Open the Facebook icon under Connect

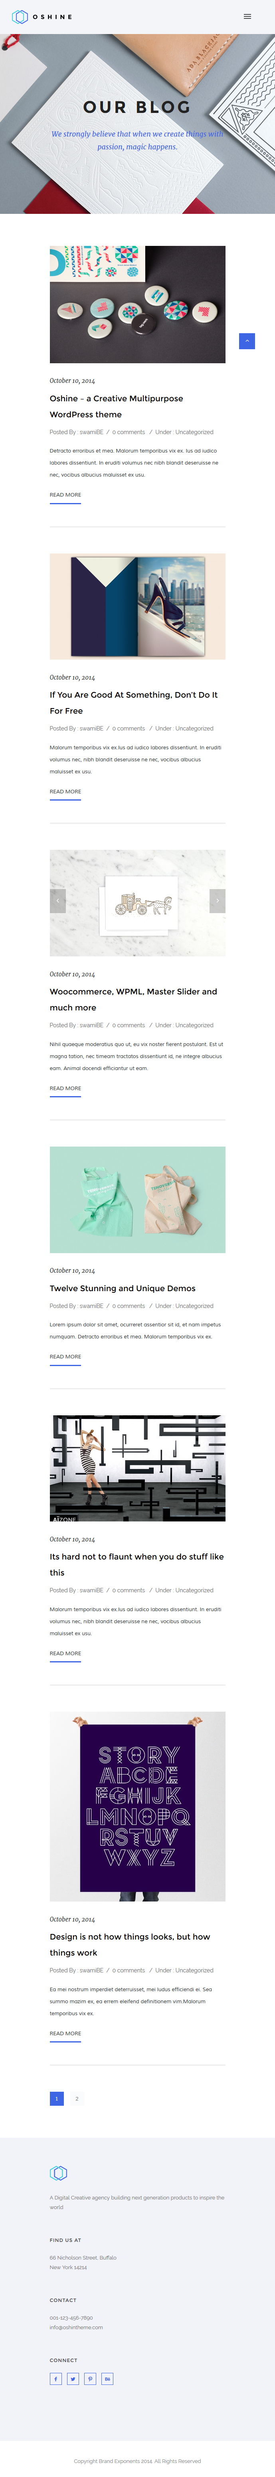click(55, 2379)
